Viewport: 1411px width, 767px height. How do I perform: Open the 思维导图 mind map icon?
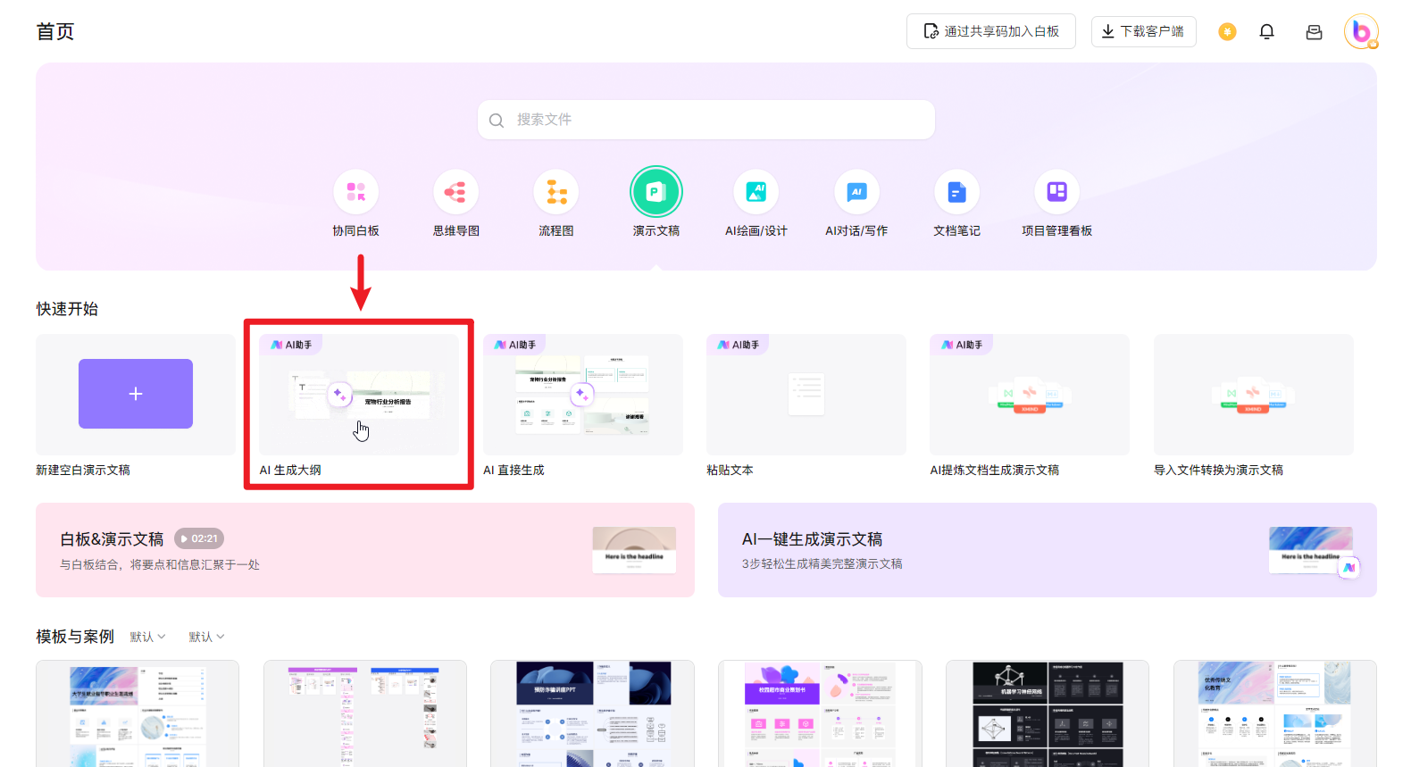coord(455,192)
